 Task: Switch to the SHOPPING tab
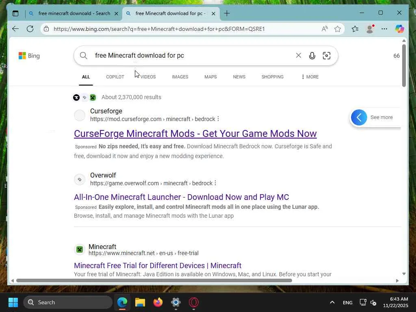pyautogui.click(x=273, y=77)
